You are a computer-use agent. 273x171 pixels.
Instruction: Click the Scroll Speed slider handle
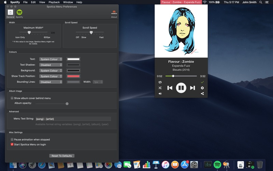[x=91, y=32]
